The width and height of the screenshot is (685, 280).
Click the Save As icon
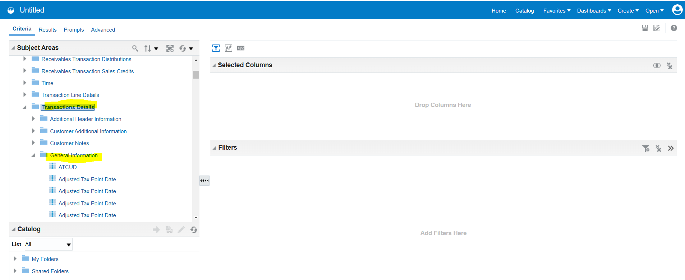point(657,28)
